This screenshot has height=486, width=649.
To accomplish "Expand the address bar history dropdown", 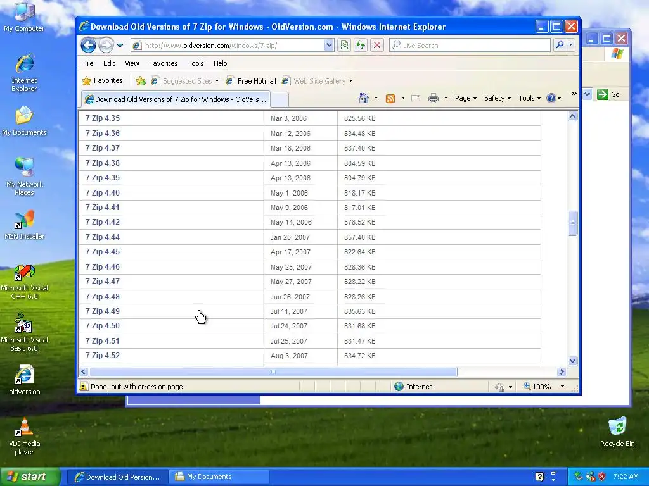I will click(329, 46).
